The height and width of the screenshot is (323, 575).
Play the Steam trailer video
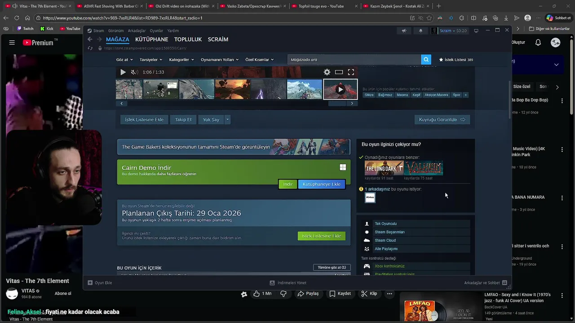pos(123,72)
